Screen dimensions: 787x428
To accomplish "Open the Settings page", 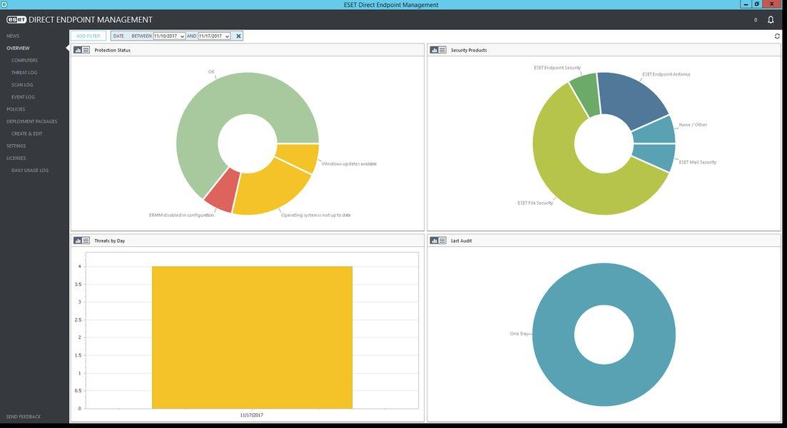I will click(16, 146).
